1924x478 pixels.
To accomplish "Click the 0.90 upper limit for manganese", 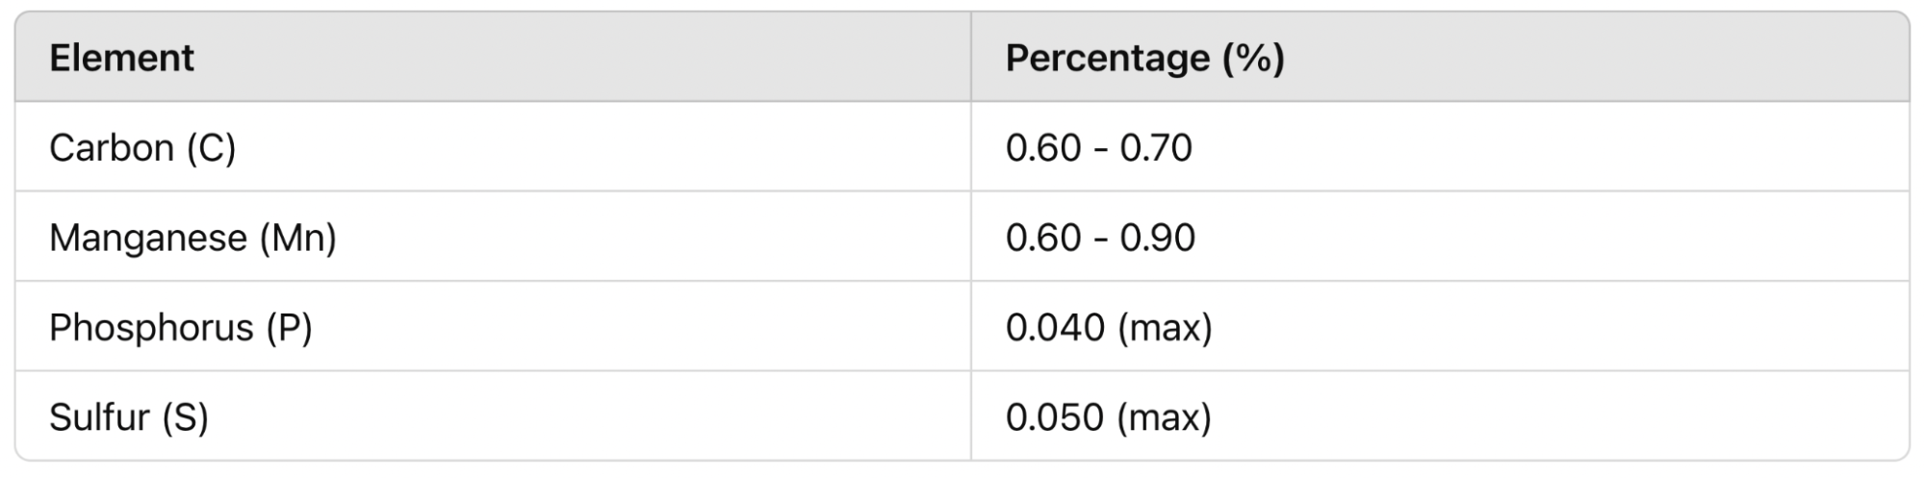I will 1157,238.
